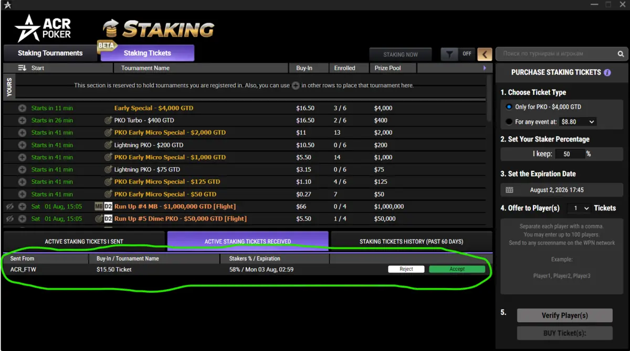Click target icon beside PKO Early Micro $50 GTD
This screenshot has height=351, width=630.
coord(108,194)
